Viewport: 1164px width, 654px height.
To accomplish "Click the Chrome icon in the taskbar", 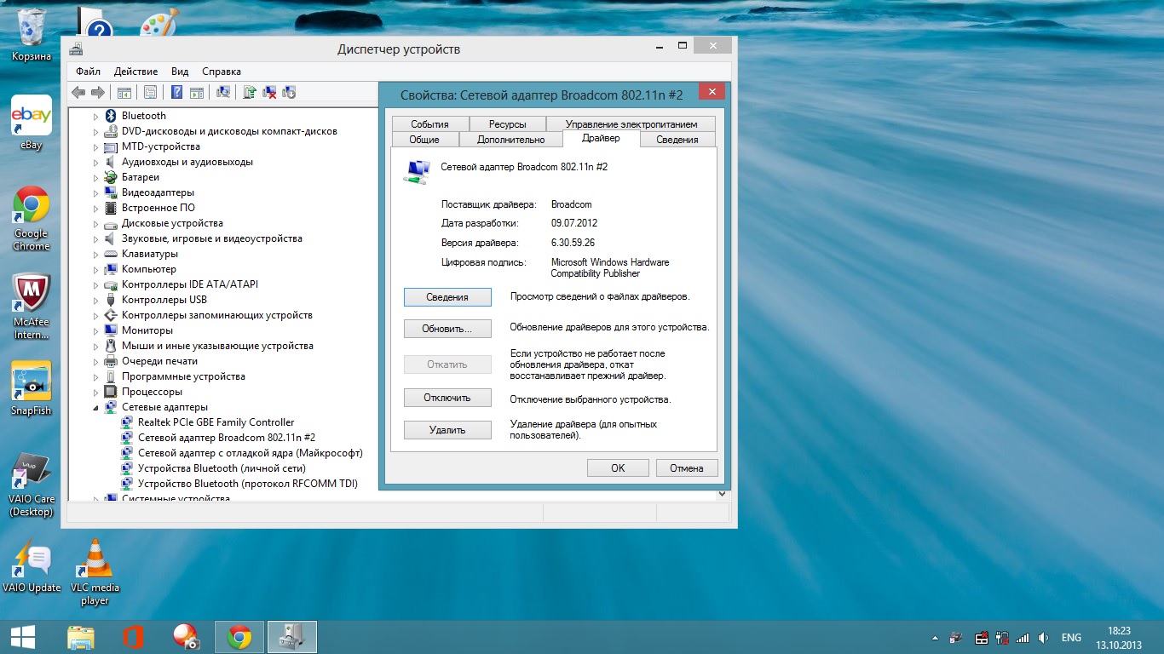I will tap(239, 637).
